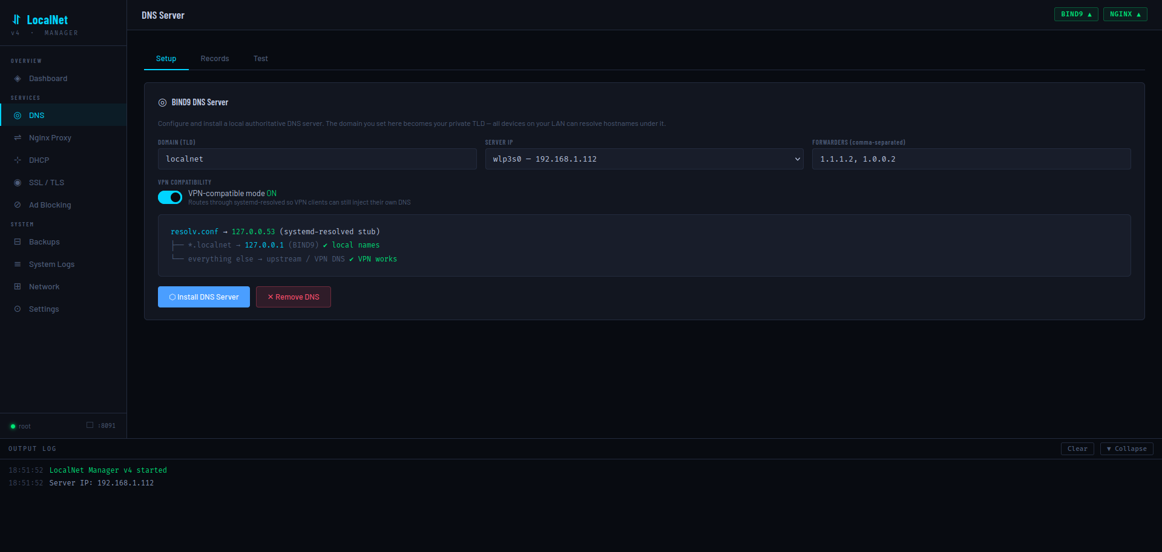Click the small square icon beside :8091
The width and height of the screenshot is (1162, 552).
tap(90, 425)
